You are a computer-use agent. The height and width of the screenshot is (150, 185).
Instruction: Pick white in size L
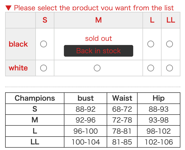coord(151,68)
